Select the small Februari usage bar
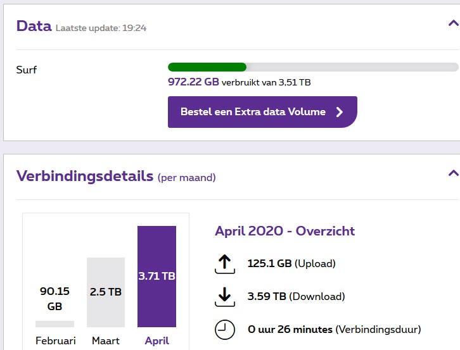 54,323
